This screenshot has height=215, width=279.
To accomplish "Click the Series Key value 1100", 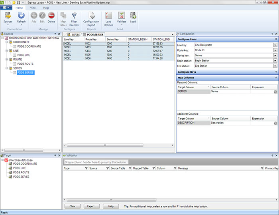I will point(110,47).
